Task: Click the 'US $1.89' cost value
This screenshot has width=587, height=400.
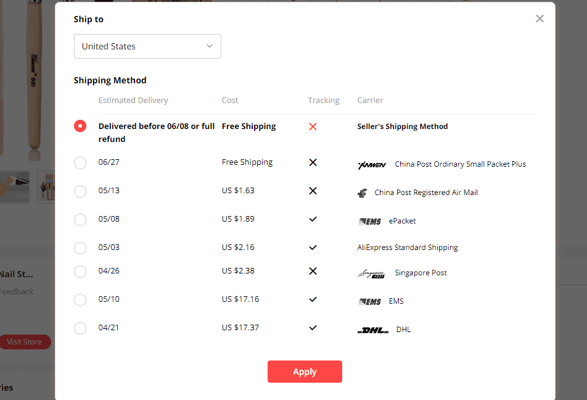Action: [x=238, y=219]
